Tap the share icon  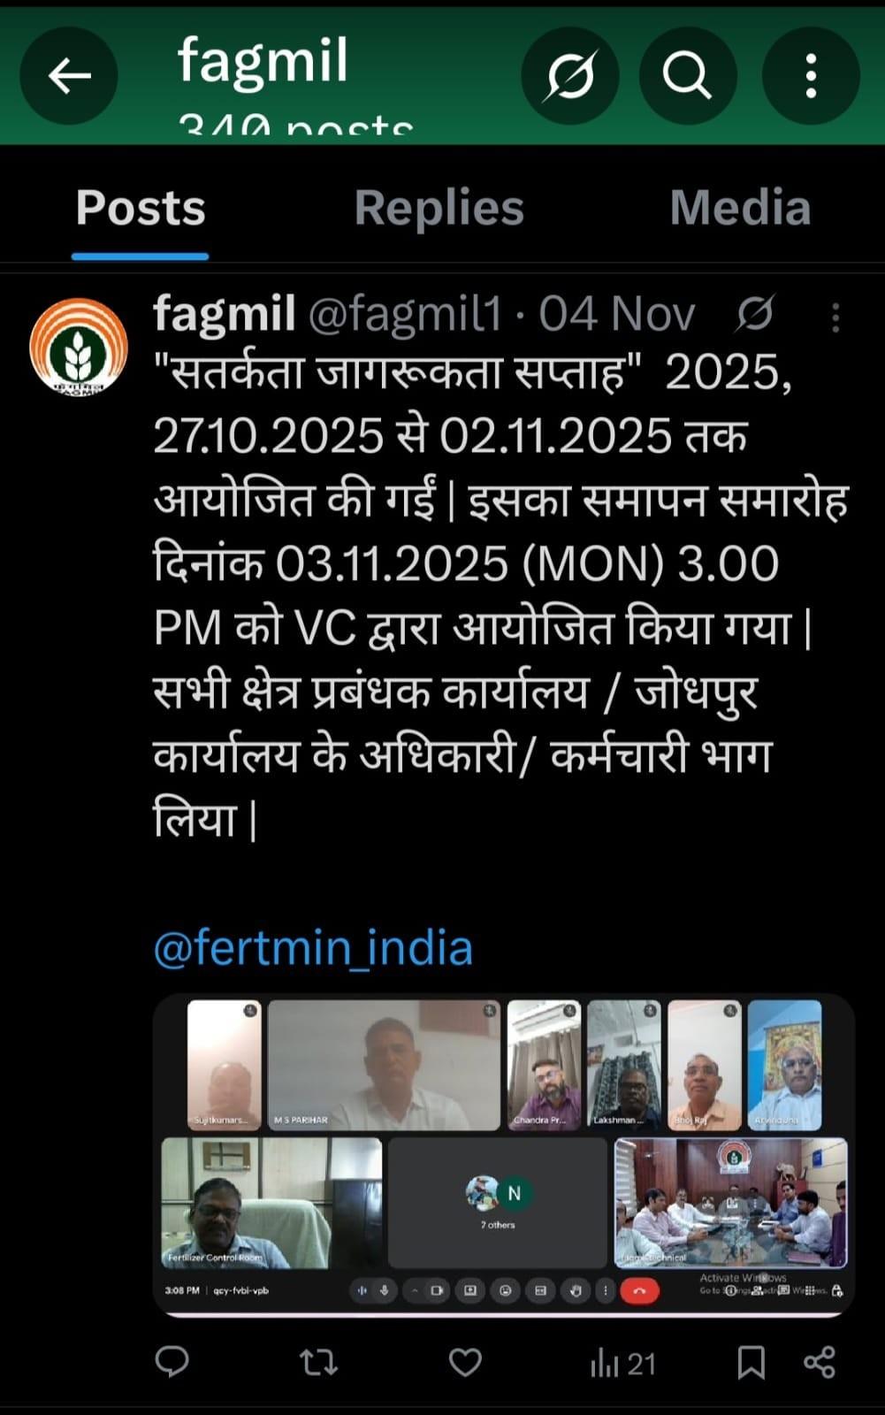pyautogui.click(x=820, y=1362)
